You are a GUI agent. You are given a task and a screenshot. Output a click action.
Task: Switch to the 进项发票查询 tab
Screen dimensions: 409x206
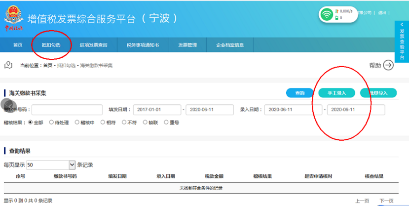[x=93, y=45]
